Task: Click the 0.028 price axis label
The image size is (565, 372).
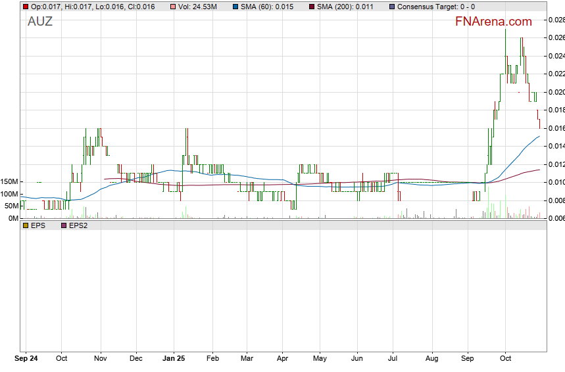Action: click(556, 20)
